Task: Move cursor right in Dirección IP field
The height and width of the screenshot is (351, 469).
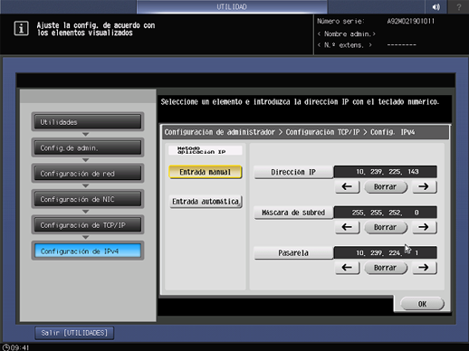Action: (x=424, y=186)
